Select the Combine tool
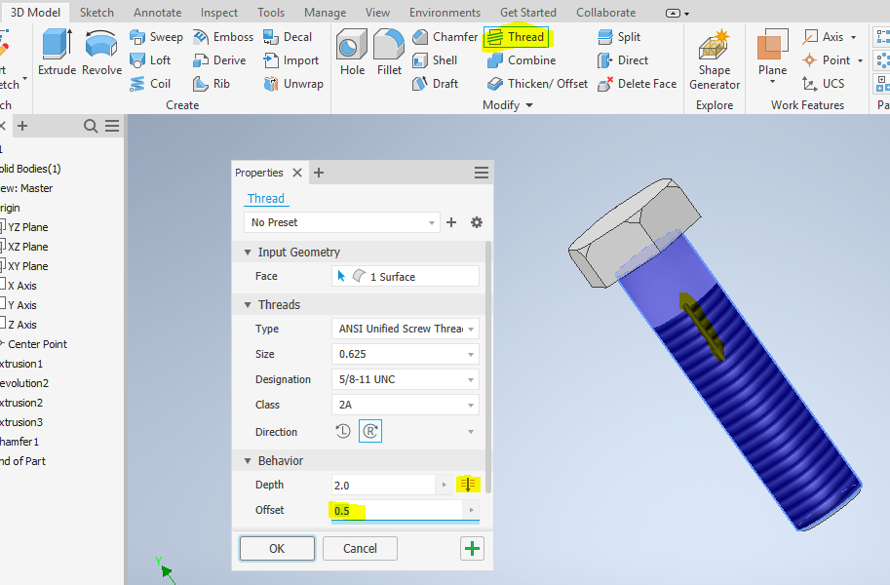 (x=522, y=60)
